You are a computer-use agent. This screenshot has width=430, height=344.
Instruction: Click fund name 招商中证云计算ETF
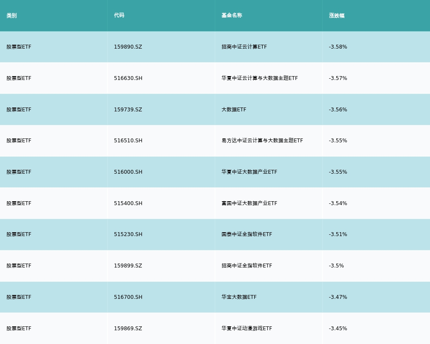(x=244, y=46)
